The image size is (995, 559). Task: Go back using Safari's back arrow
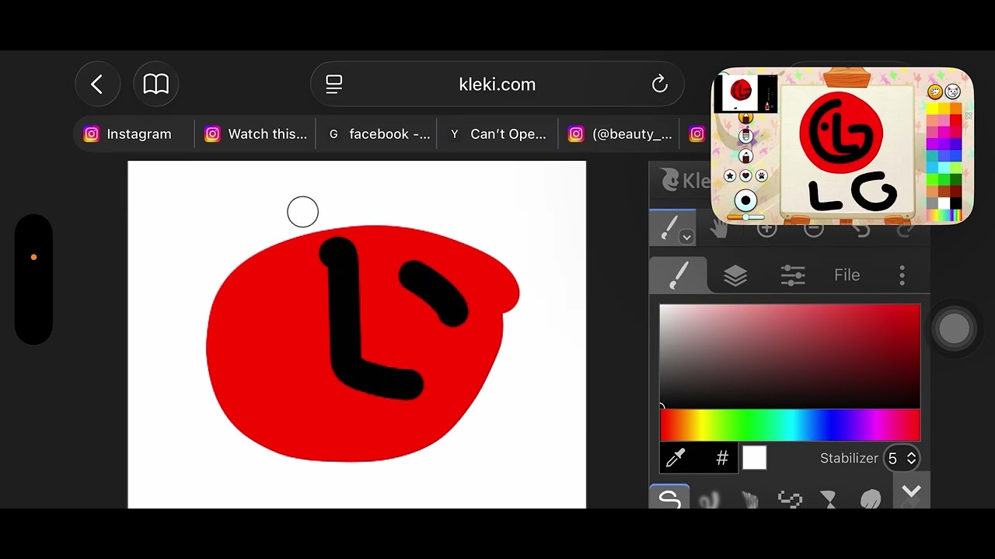(97, 85)
